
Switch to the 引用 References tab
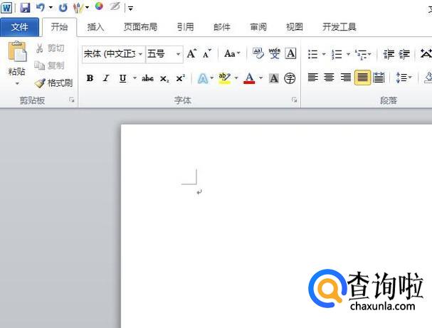point(185,27)
